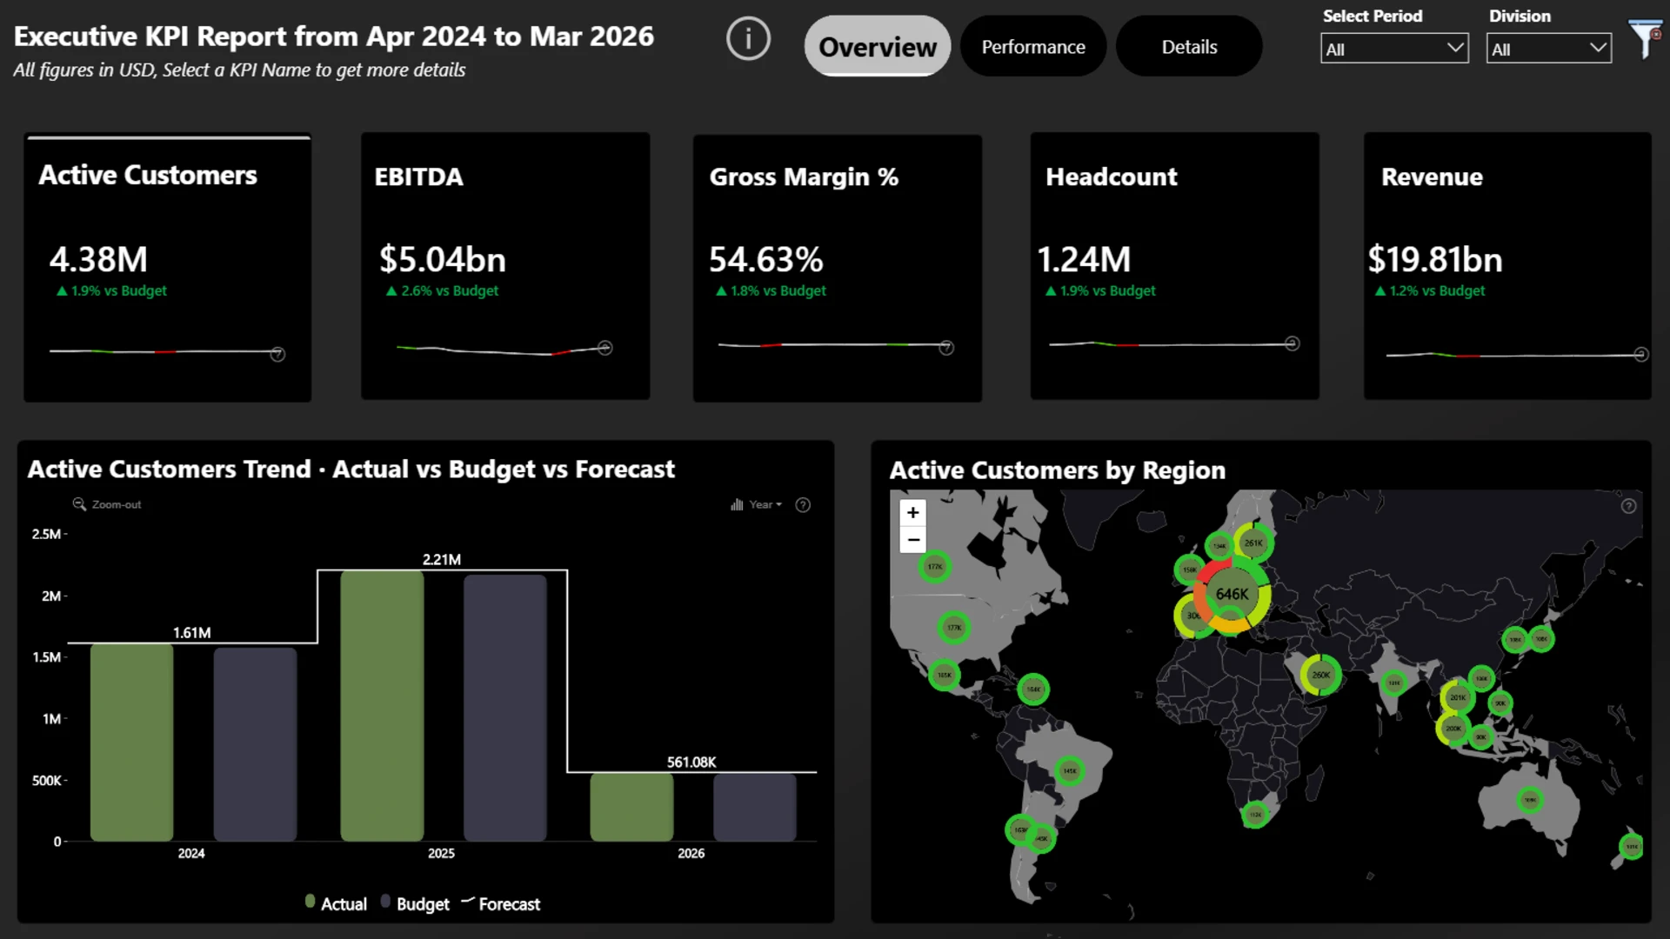Click the trend chart help question mark
Image resolution: width=1670 pixels, height=939 pixels.
click(x=803, y=505)
